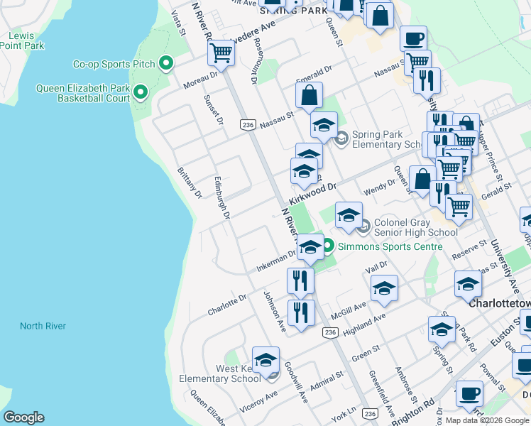Click the Brittany Dr street label
The height and width of the screenshot is (426, 531).
(x=190, y=183)
